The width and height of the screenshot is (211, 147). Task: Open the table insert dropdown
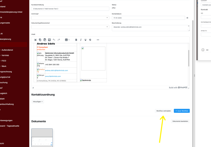67,40
